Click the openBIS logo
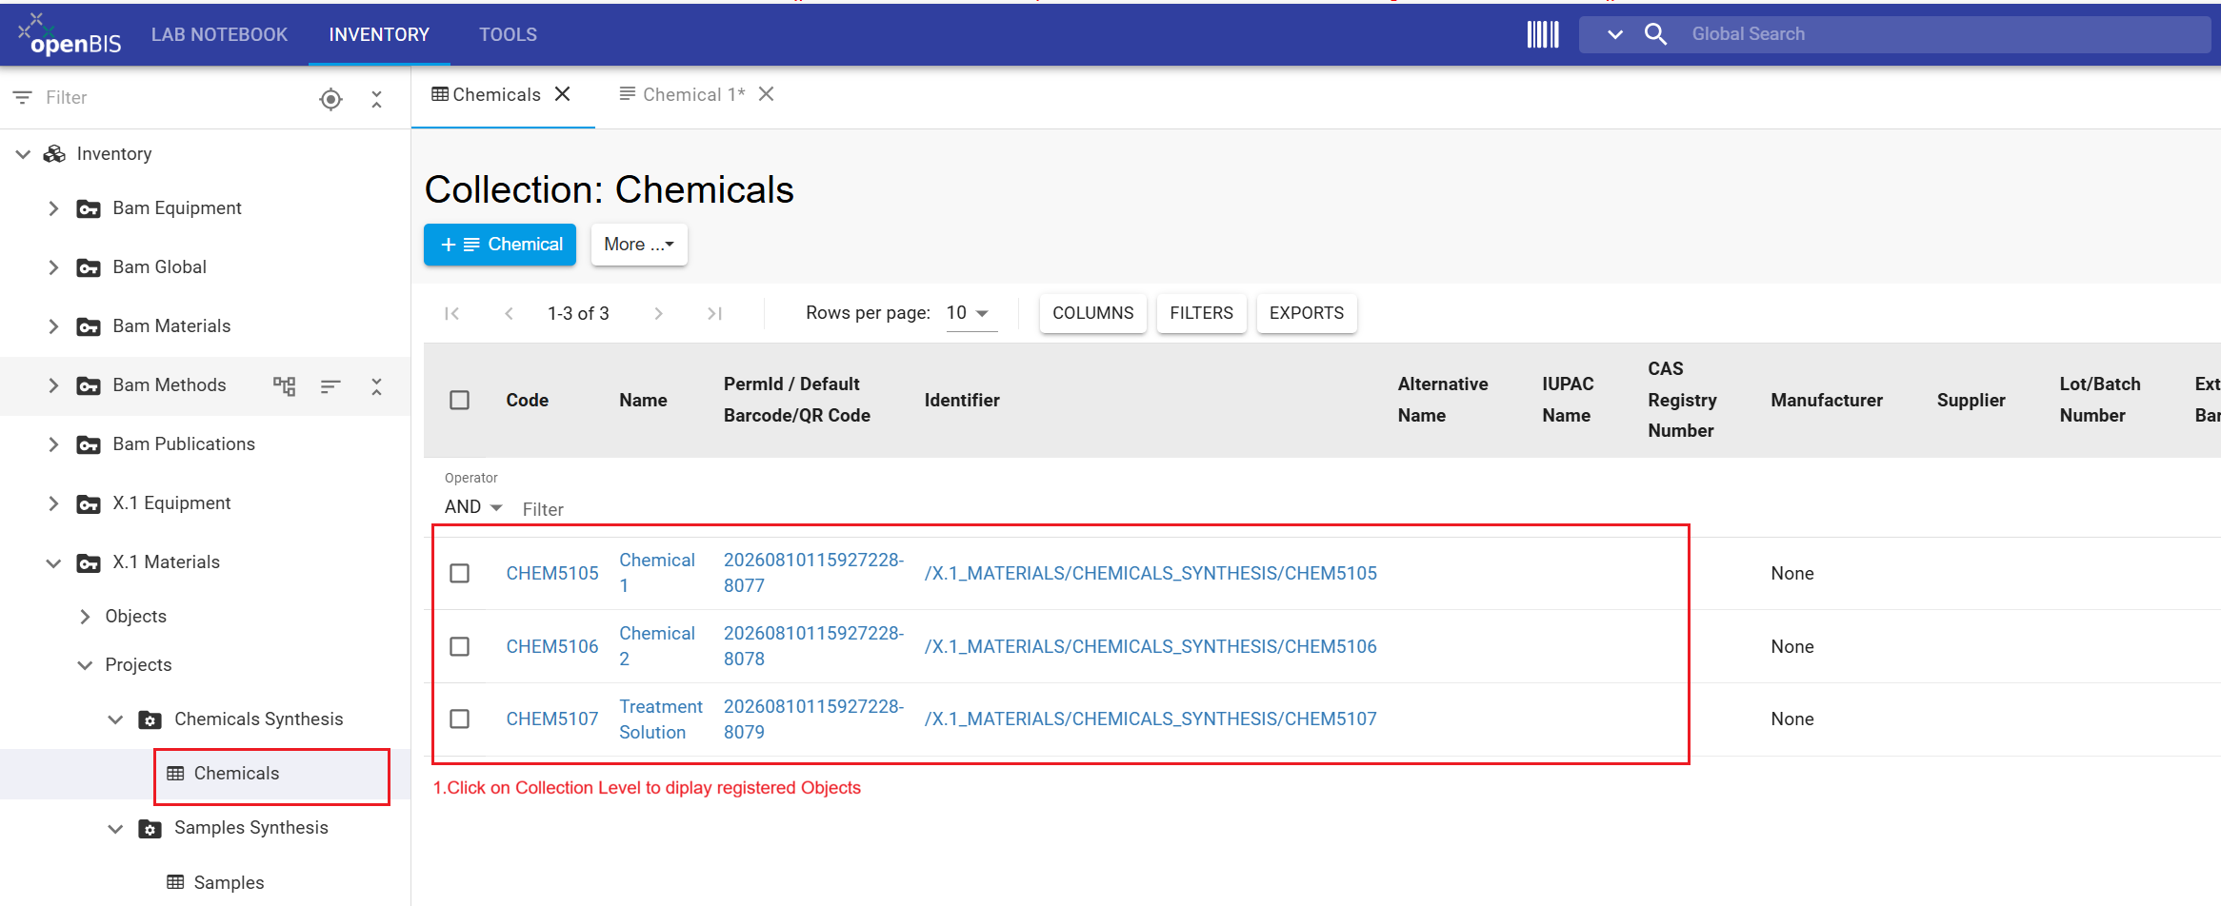 click(70, 34)
